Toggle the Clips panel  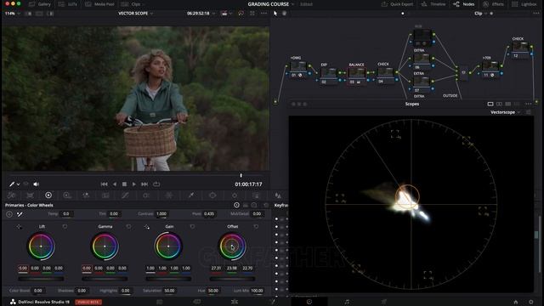(x=131, y=4)
